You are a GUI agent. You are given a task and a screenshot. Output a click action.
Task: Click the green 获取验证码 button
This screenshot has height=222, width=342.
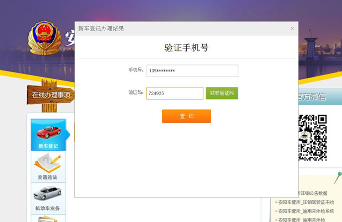click(x=222, y=93)
